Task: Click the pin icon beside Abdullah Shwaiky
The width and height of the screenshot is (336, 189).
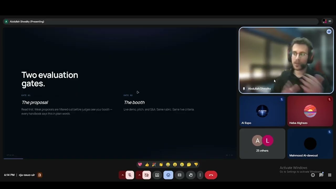Action: (x=244, y=89)
